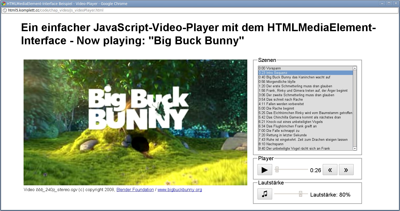
Task: Jump to scene "7:00 Die Falle schnappt zu"
Action: tap(279, 131)
